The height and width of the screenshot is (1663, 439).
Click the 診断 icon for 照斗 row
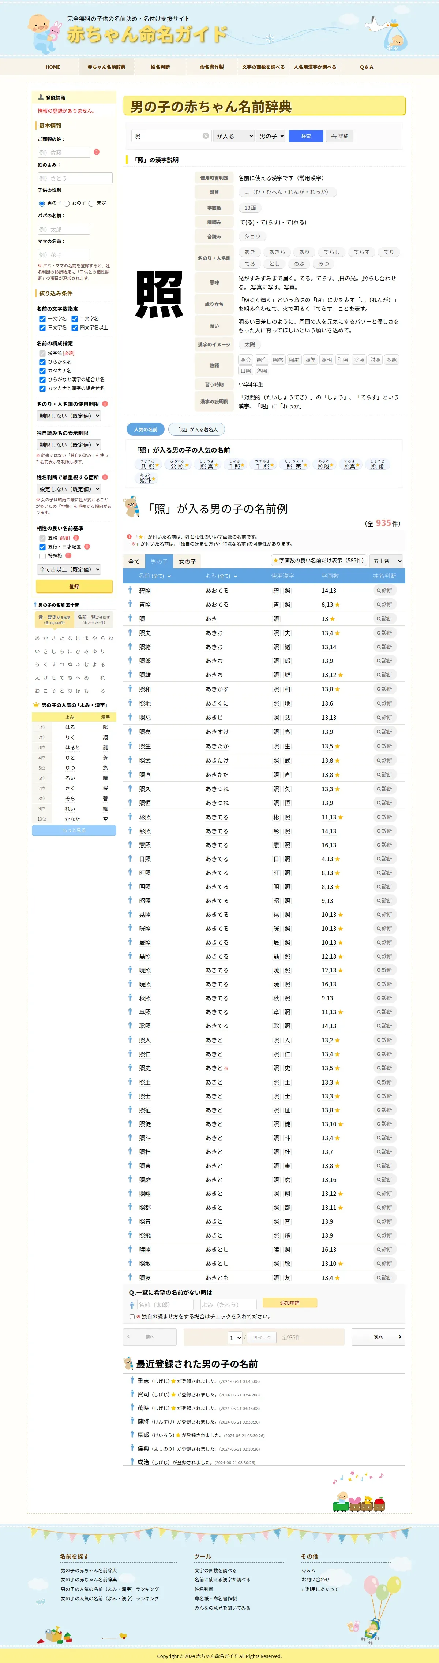click(x=384, y=1138)
